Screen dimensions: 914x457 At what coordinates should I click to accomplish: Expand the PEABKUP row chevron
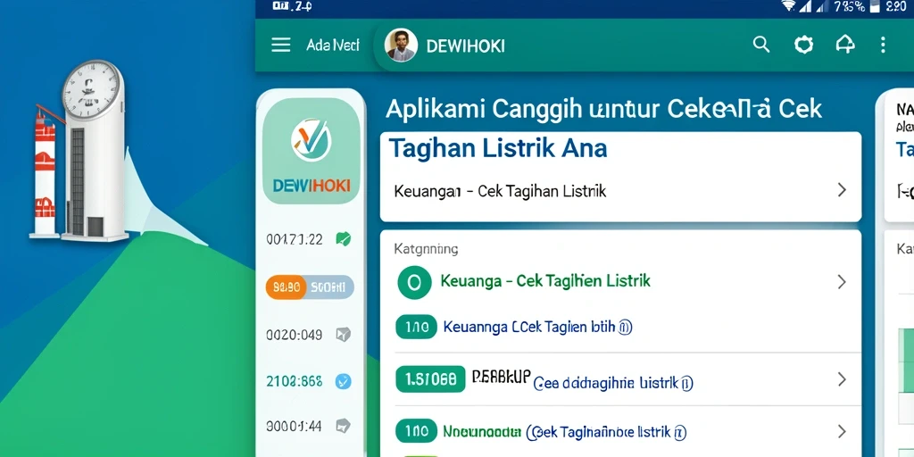[842, 379]
